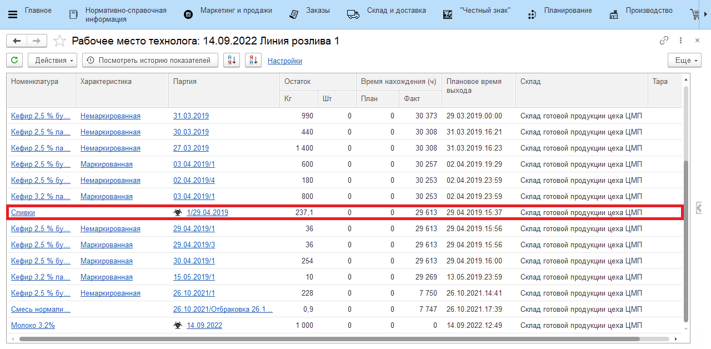Open the hamburger menu next to Главное
This screenshot has height=349, width=711.
13,14
